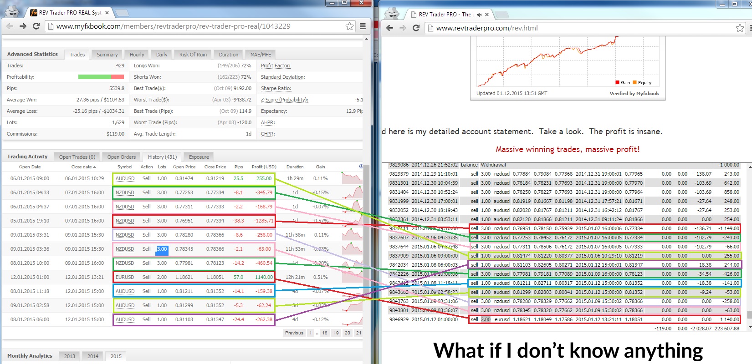Click revtraderpro.com address bar
This screenshot has width=752, height=364.
coord(487,28)
